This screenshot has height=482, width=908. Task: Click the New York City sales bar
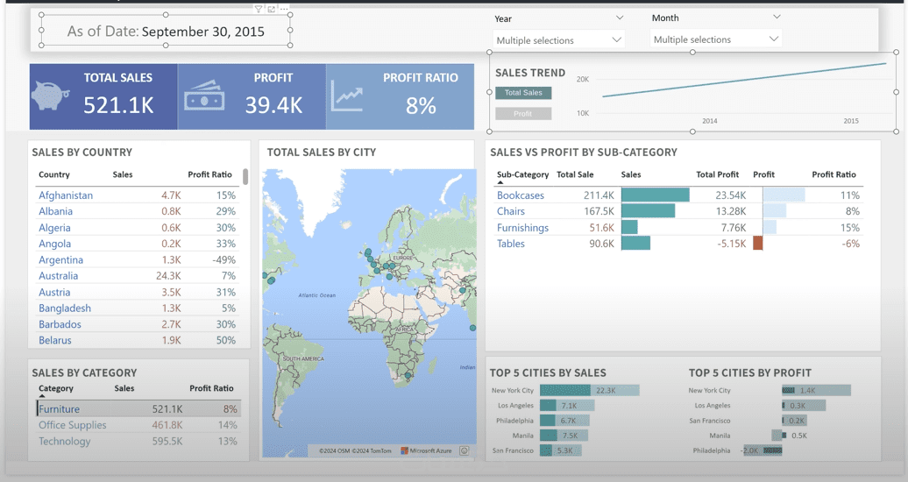(590, 391)
